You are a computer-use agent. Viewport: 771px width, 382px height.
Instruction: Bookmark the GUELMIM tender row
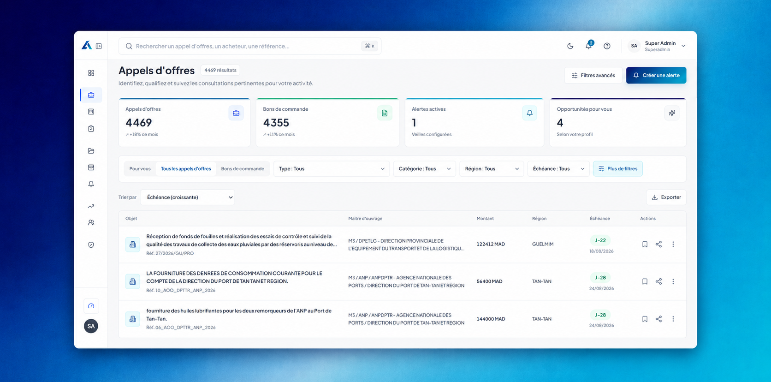point(645,245)
